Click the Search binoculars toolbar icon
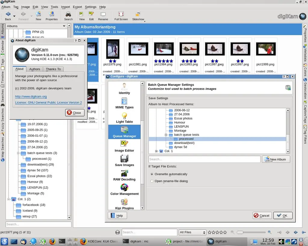Viewport: 308px width, 246px height. click(68, 16)
